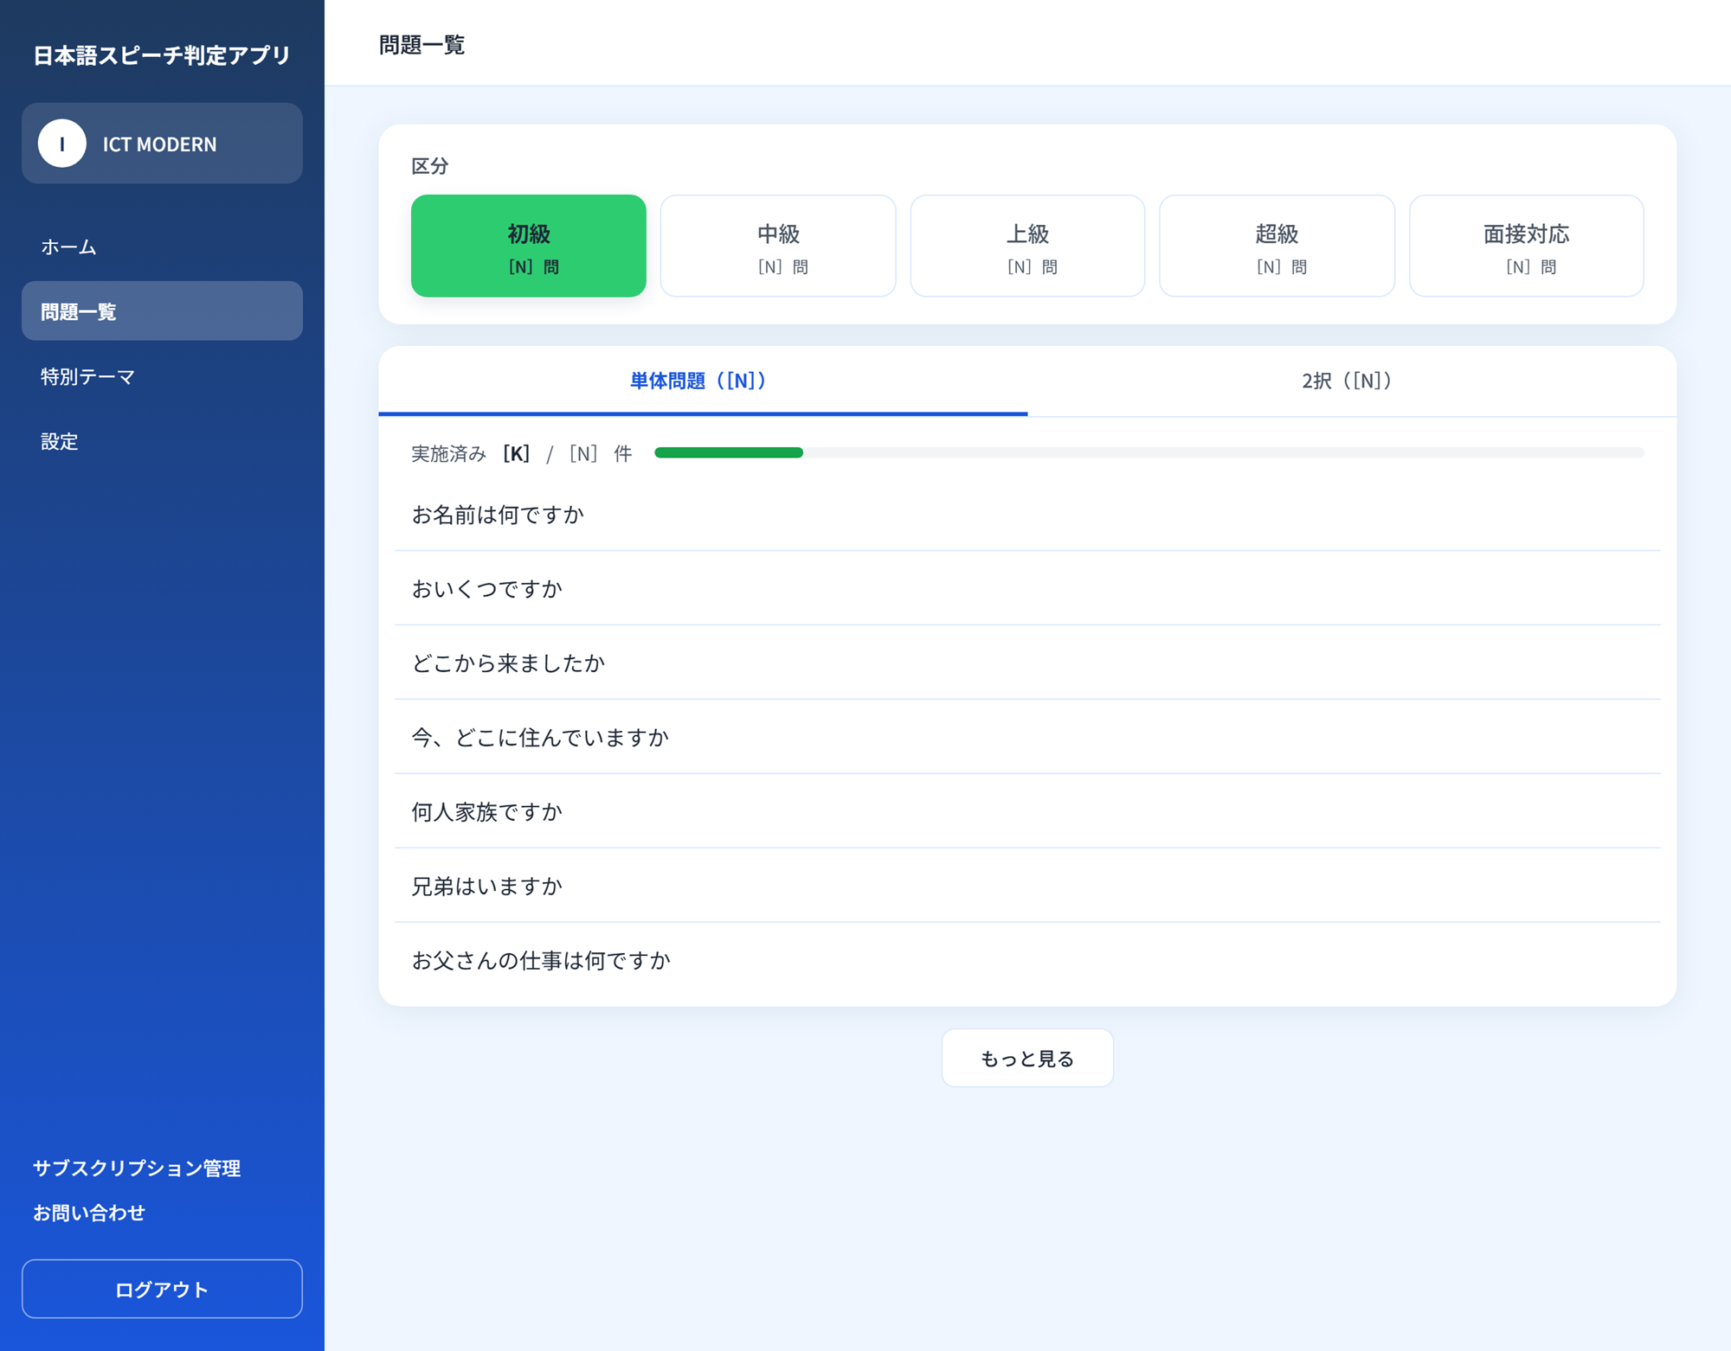Click the ログアウト button
This screenshot has height=1351, width=1731.
coord(162,1289)
